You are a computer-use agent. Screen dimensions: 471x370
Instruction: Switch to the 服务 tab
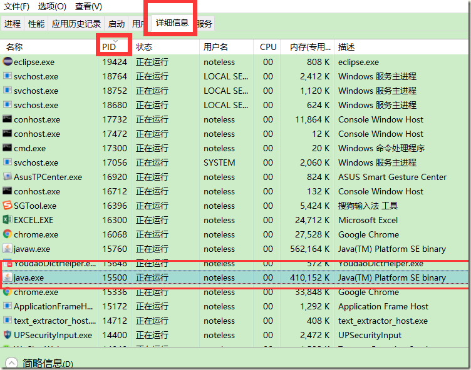(x=205, y=23)
